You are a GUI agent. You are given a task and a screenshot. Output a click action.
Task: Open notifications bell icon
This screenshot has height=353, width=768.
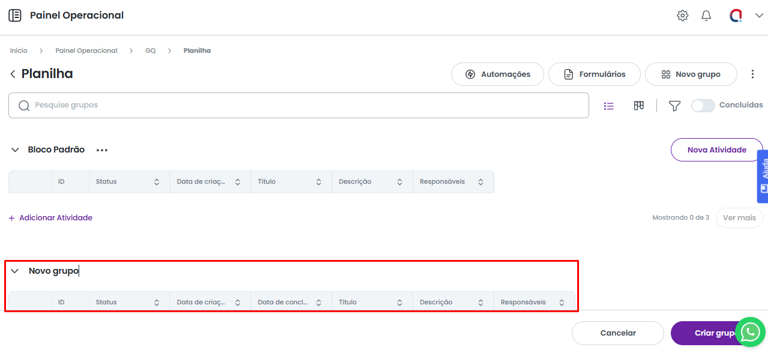pos(706,16)
